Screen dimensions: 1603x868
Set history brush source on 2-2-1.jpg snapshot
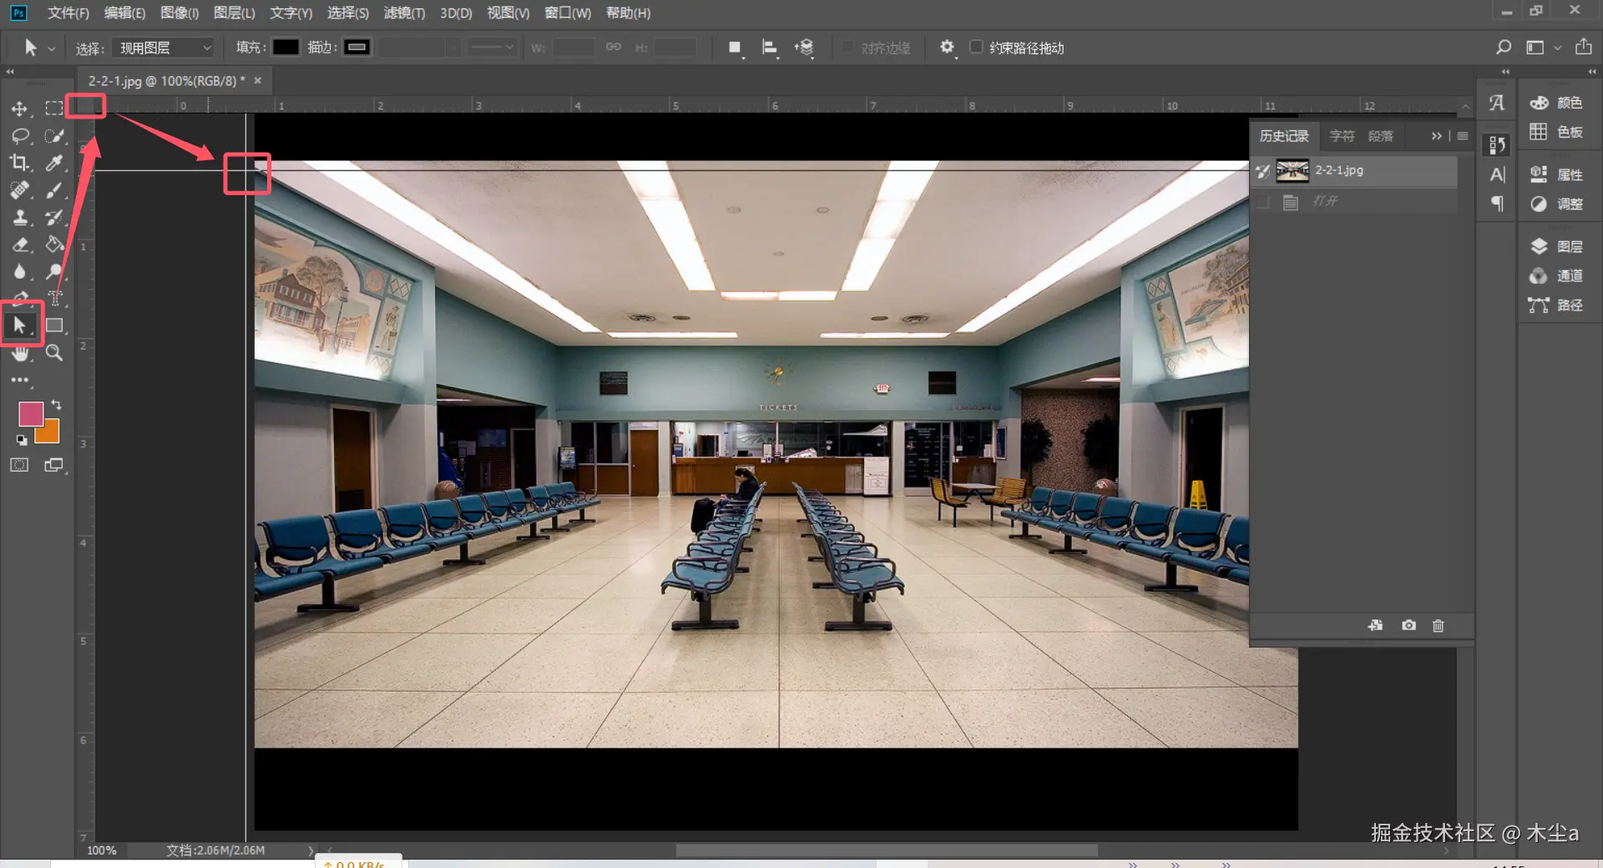[1262, 171]
